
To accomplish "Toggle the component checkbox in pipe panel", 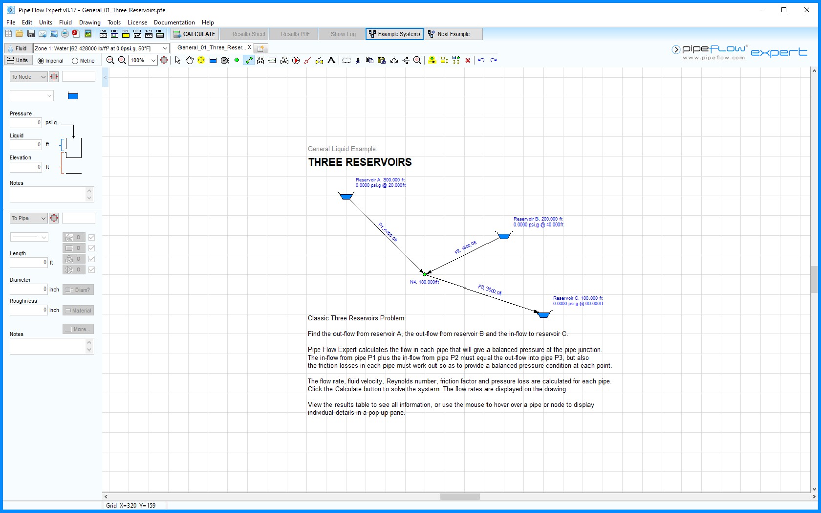I will pyautogui.click(x=91, y=248).
